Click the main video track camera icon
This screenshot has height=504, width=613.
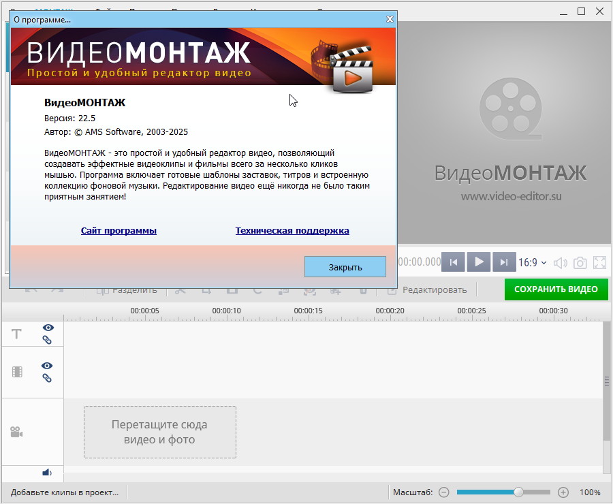pos(16,432)
